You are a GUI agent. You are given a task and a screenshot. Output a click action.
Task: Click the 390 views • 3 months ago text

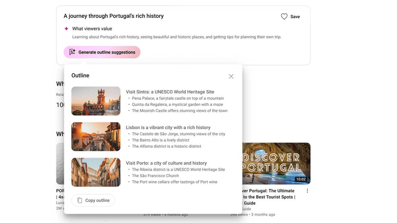pyautogui.click(x=253, y=214)
